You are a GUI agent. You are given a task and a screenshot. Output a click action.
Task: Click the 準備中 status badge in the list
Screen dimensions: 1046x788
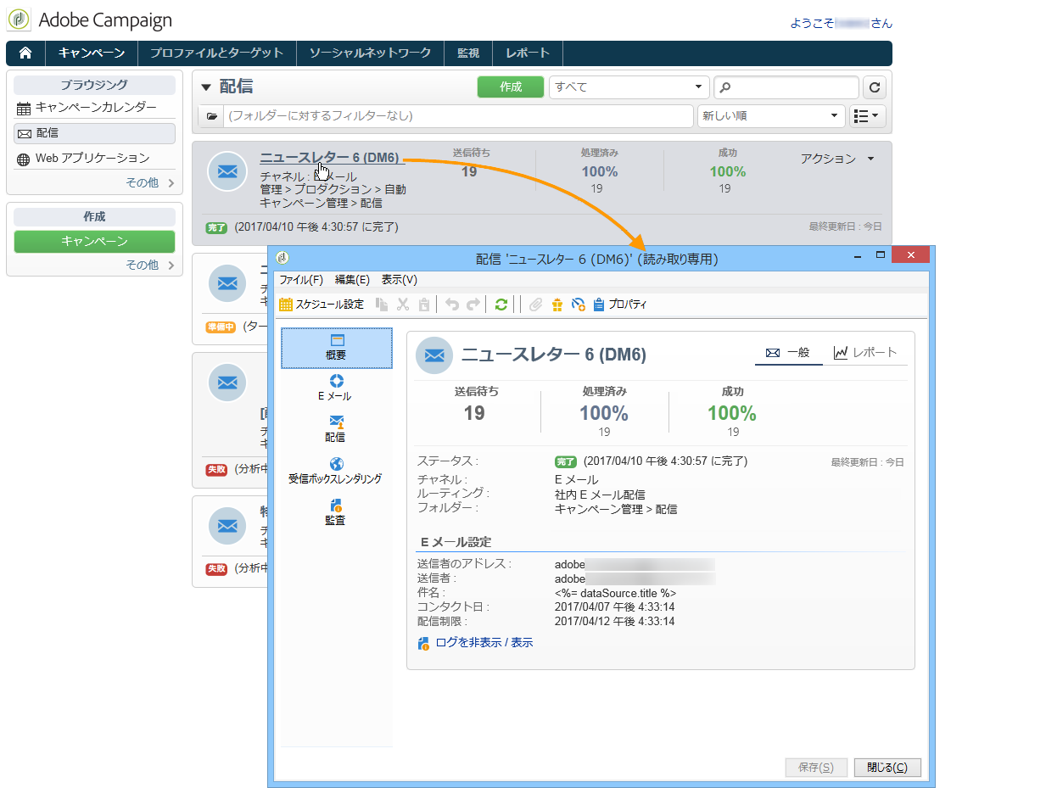click(x=221, y=327)
